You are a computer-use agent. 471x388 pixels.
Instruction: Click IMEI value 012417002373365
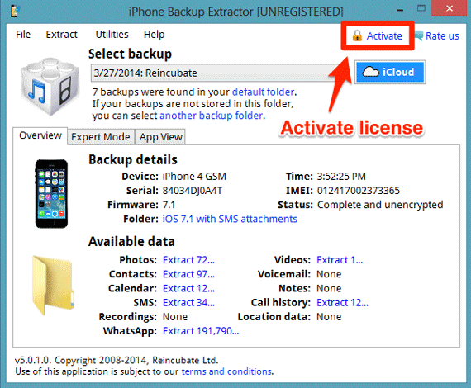tap(359, 191)
